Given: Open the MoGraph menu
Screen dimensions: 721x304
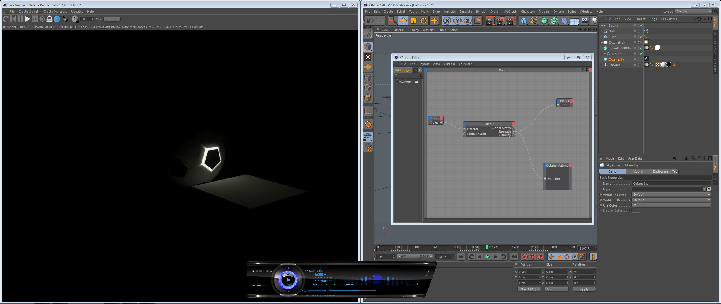Looking at the screenshot, I should 510,12.
